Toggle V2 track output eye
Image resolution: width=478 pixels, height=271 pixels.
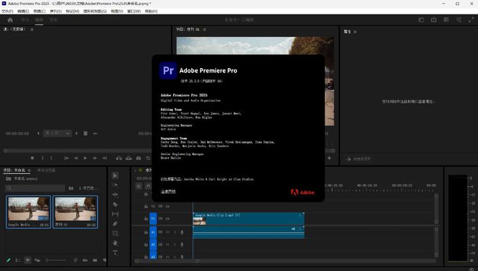[x=167, y=207]
